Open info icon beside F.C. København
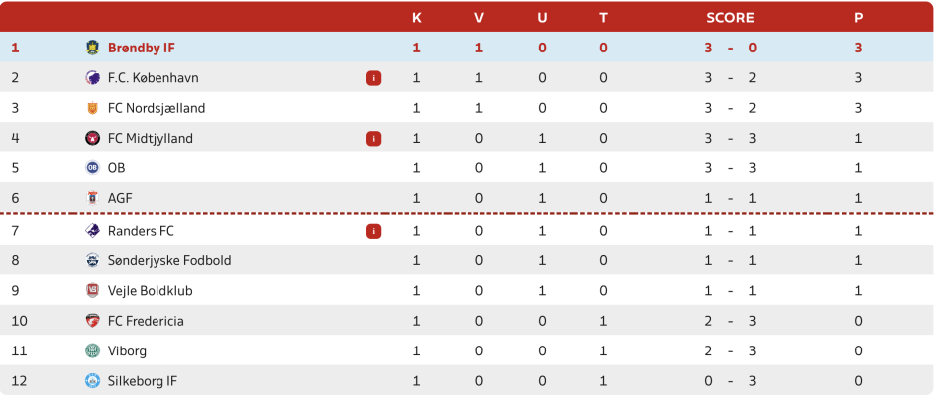Screen dimensions: 941x398 pyautogui.click(x=373, y=78)
